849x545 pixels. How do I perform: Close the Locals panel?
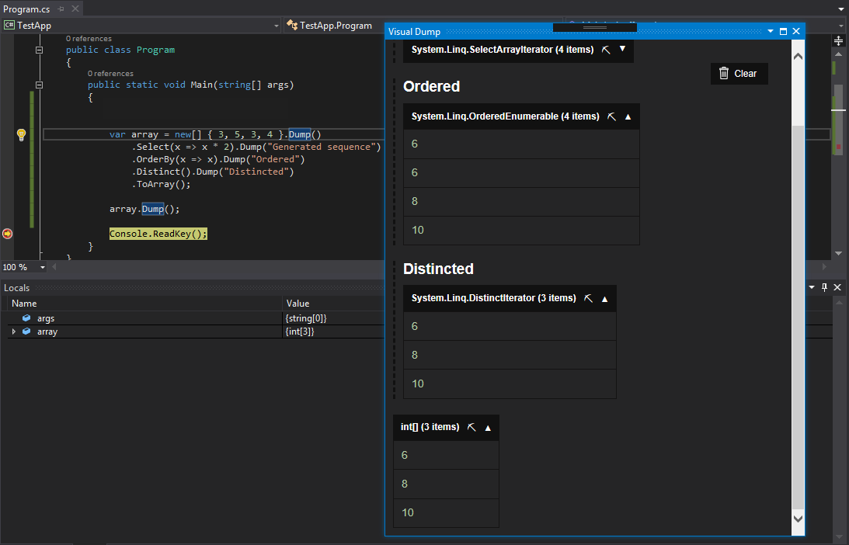[x=837, y=287]
